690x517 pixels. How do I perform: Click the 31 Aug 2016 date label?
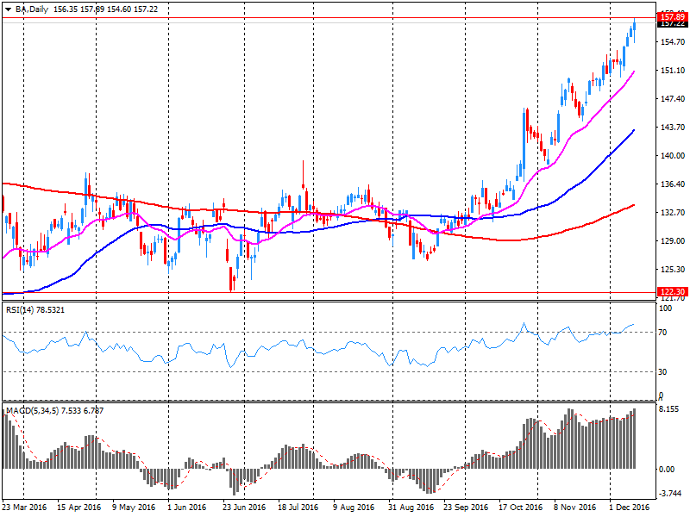click(411, 508)
